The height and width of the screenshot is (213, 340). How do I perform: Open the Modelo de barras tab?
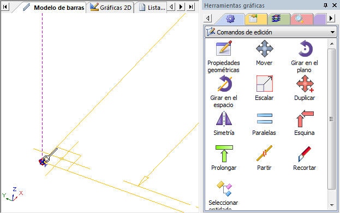(53, 8)
